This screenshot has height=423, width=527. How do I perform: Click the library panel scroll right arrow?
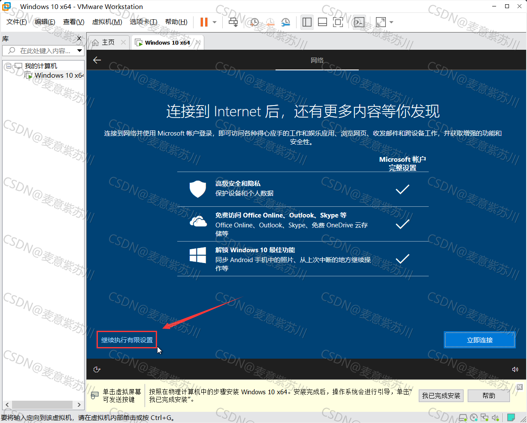tap(79, 405)
